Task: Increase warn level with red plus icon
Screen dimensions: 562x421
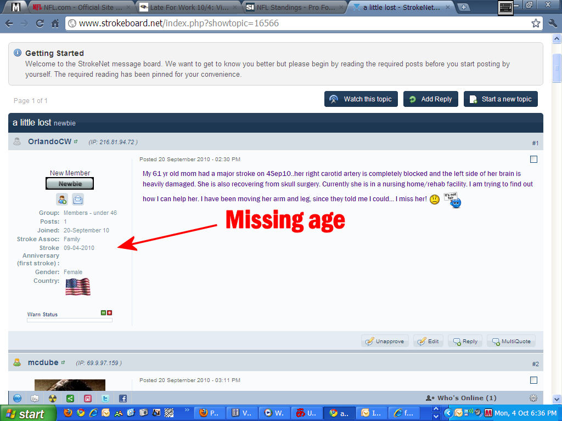Action: coord(109,313)
